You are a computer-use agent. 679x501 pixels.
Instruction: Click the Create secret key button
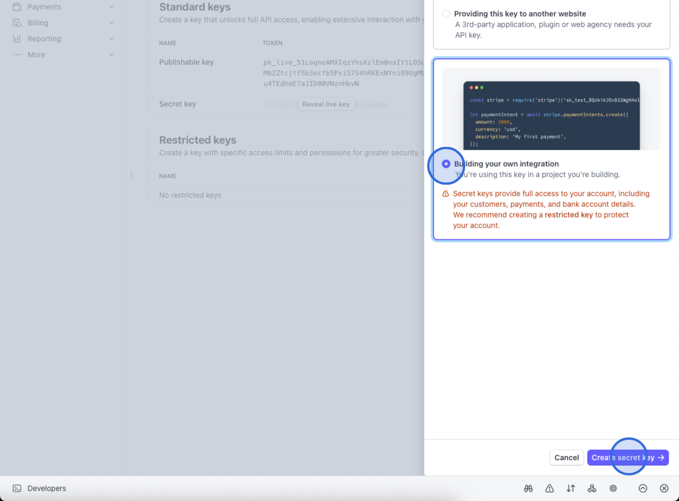(628, 457)
